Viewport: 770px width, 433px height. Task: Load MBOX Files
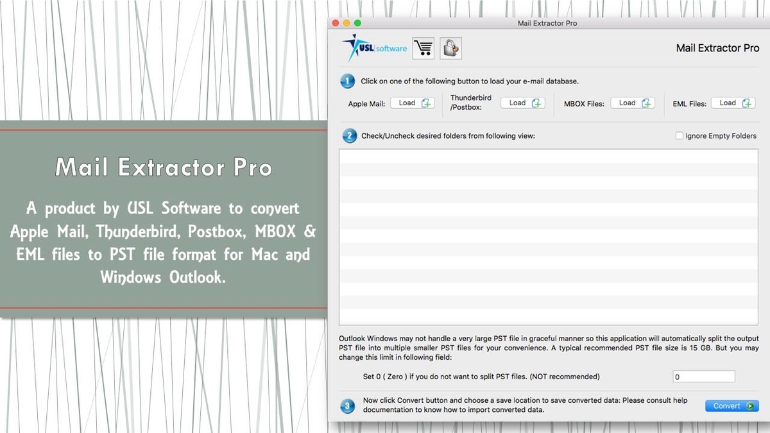tap(633, 103)
